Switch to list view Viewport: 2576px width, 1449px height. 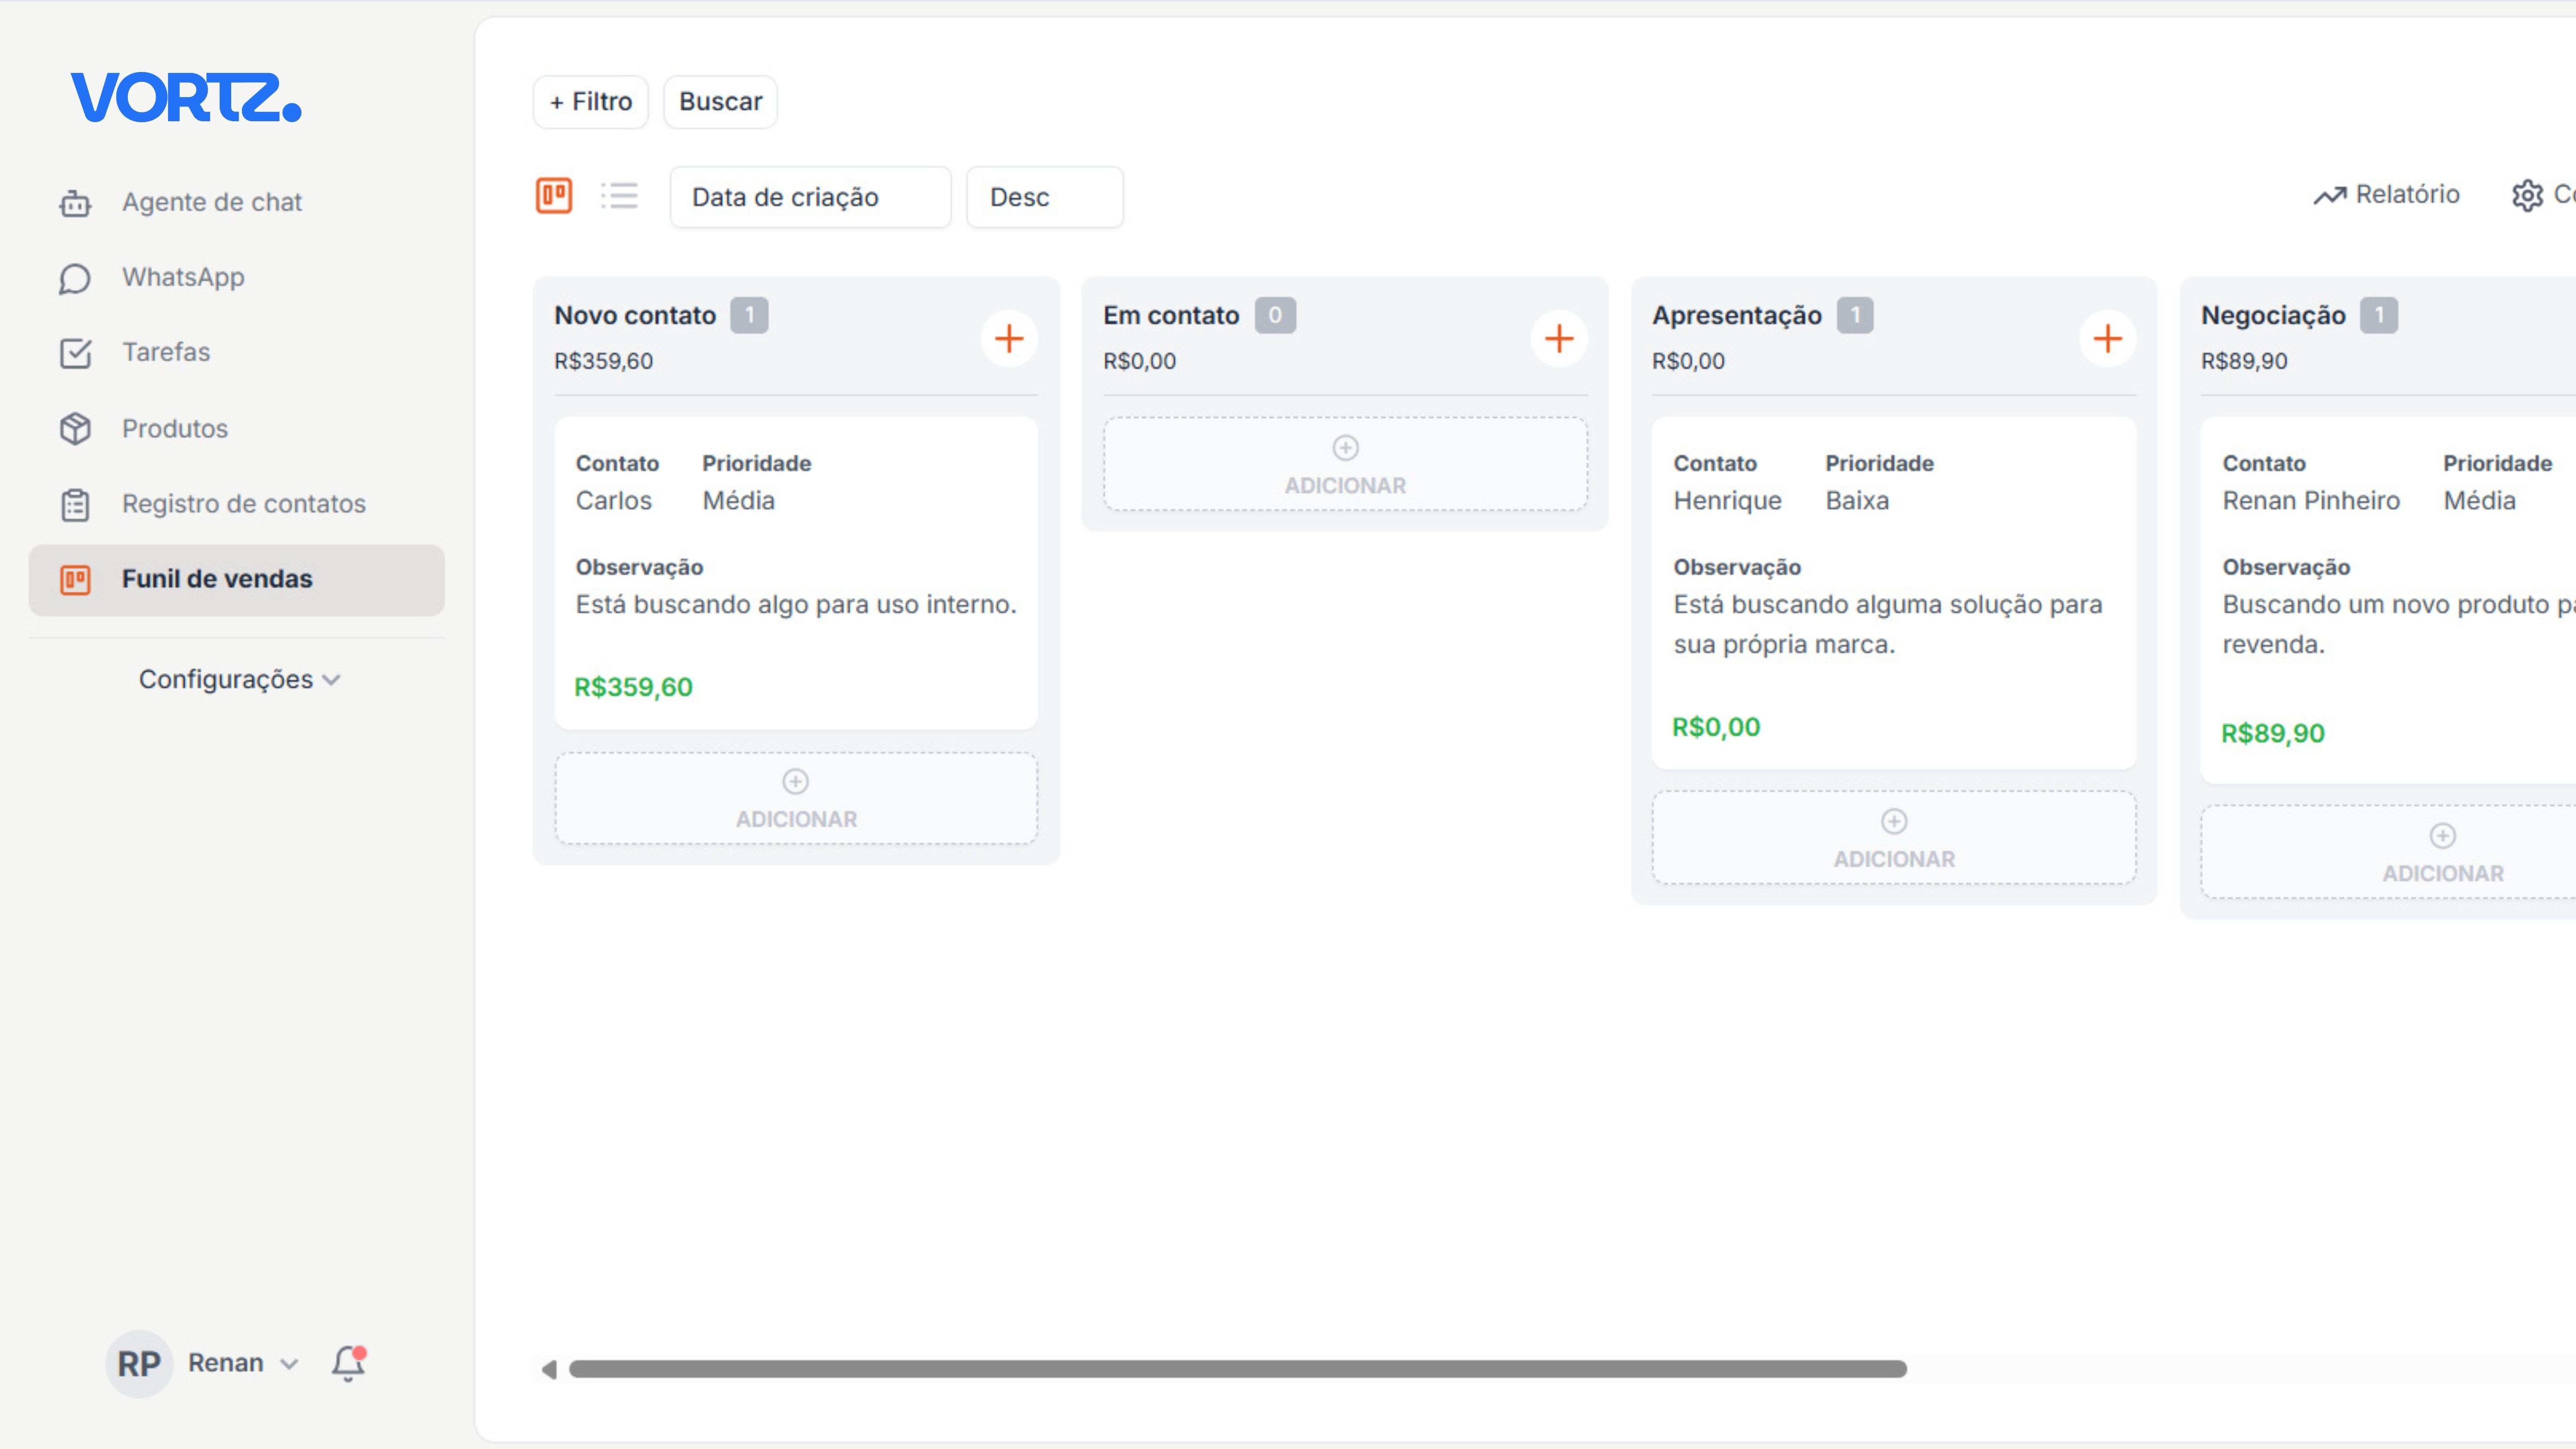[619, 196]
